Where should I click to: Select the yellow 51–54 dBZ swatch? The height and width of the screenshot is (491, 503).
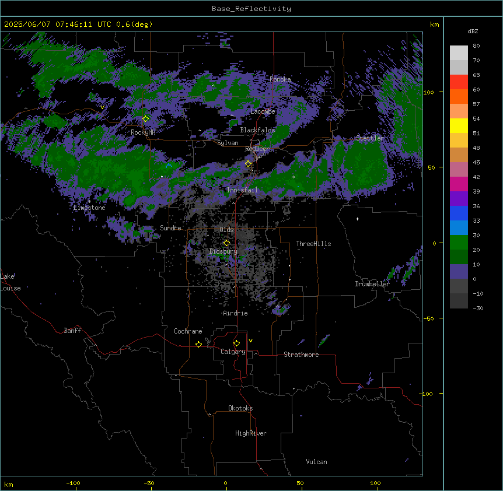pyautogui.click(x=459, y=125)
